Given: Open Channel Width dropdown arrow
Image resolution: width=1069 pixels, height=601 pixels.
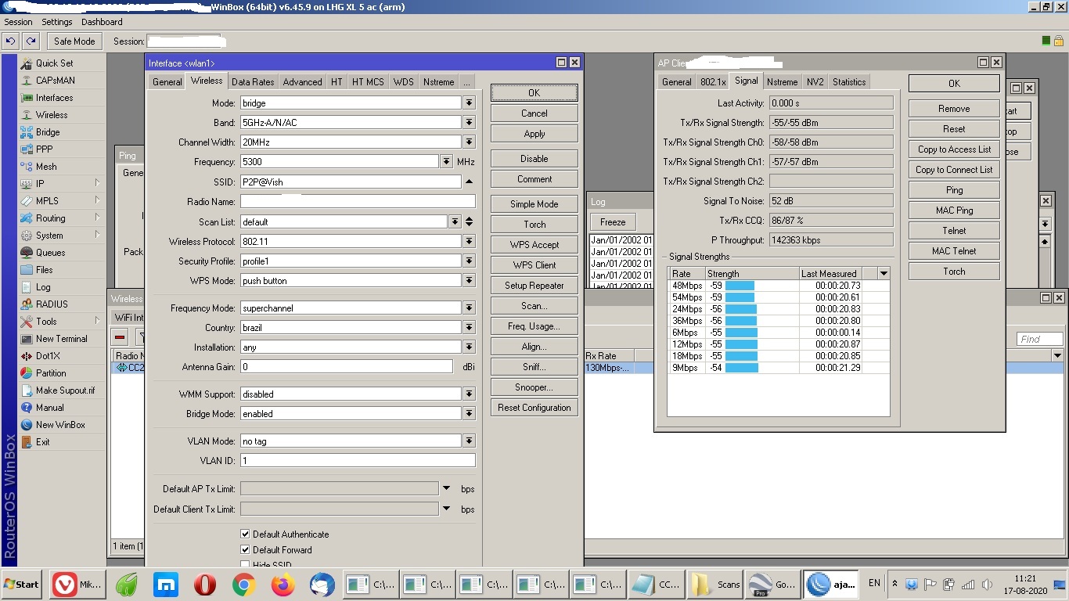Looking at the screenshot, I should coord(469,142).
